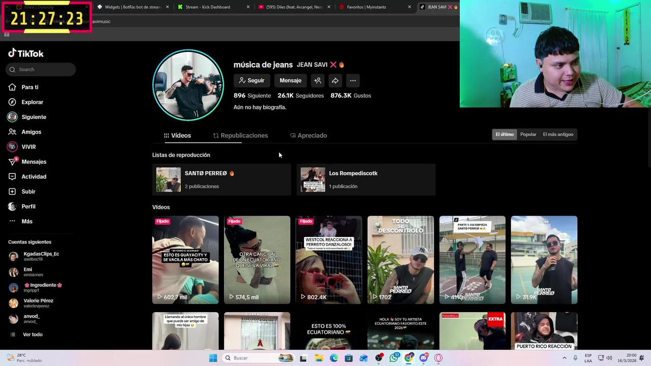Image resolution: width=651 pixels, height=366 pixels.
Task: Open the Para ti feed
Action: coord(23,87)
